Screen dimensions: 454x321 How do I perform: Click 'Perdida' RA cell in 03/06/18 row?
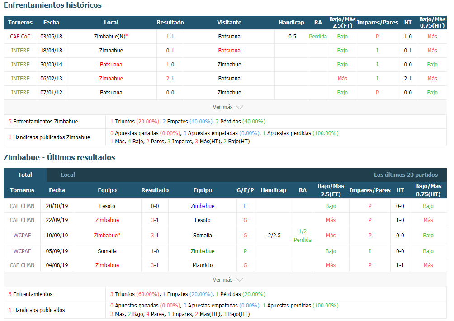click(318, 37)
